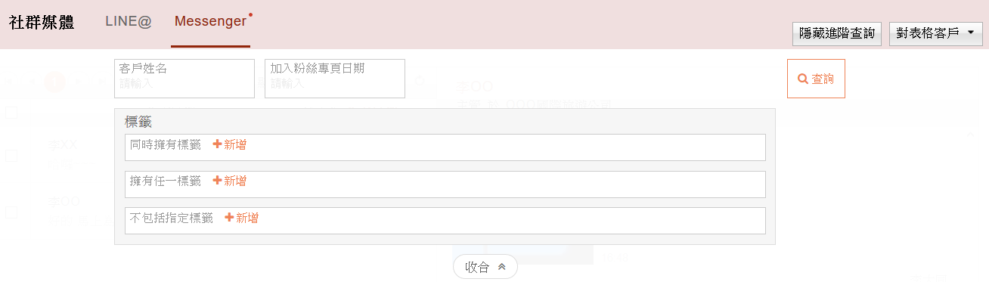Click plus icon beside 擁有任一標籤
Screen dimensions: 989x282
click(x=217, y=181)
